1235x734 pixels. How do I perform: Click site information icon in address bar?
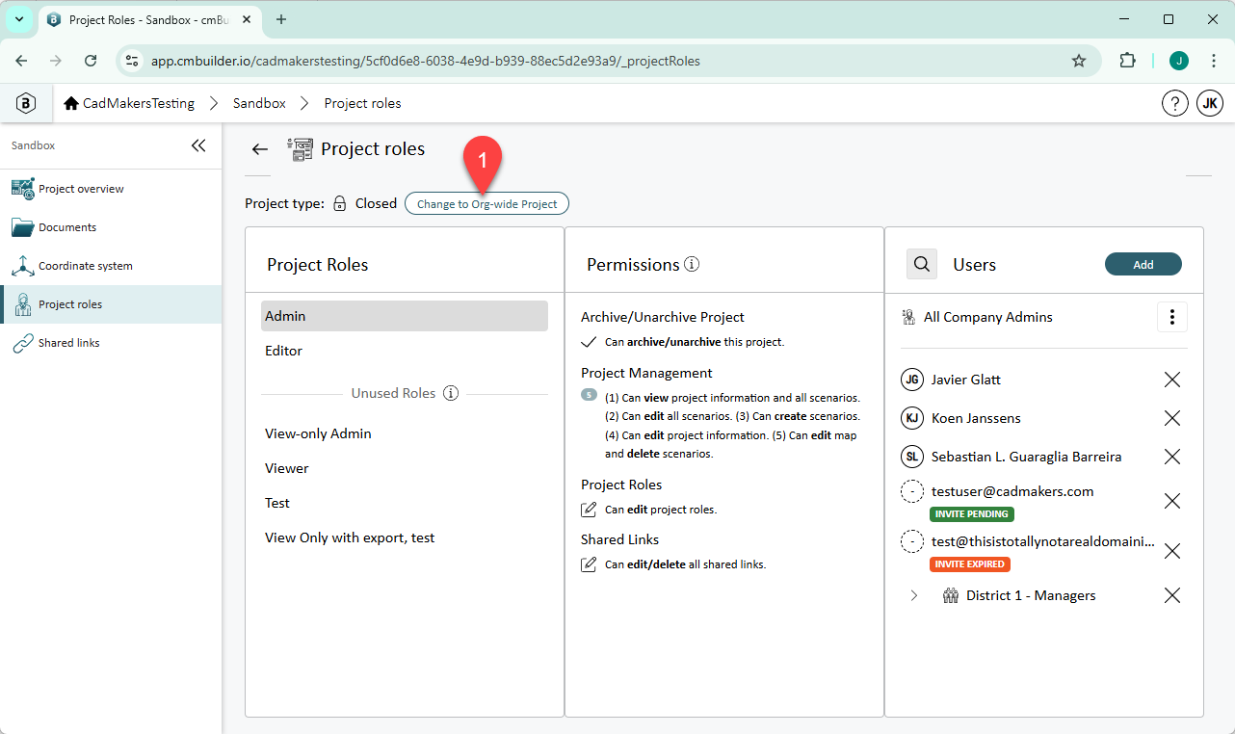pyautogui.click(x=133, y=61)
